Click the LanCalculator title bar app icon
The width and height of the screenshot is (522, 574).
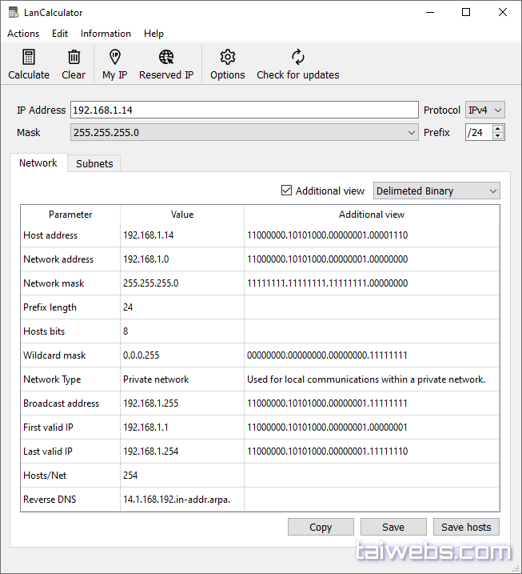(x=14, y=13)
